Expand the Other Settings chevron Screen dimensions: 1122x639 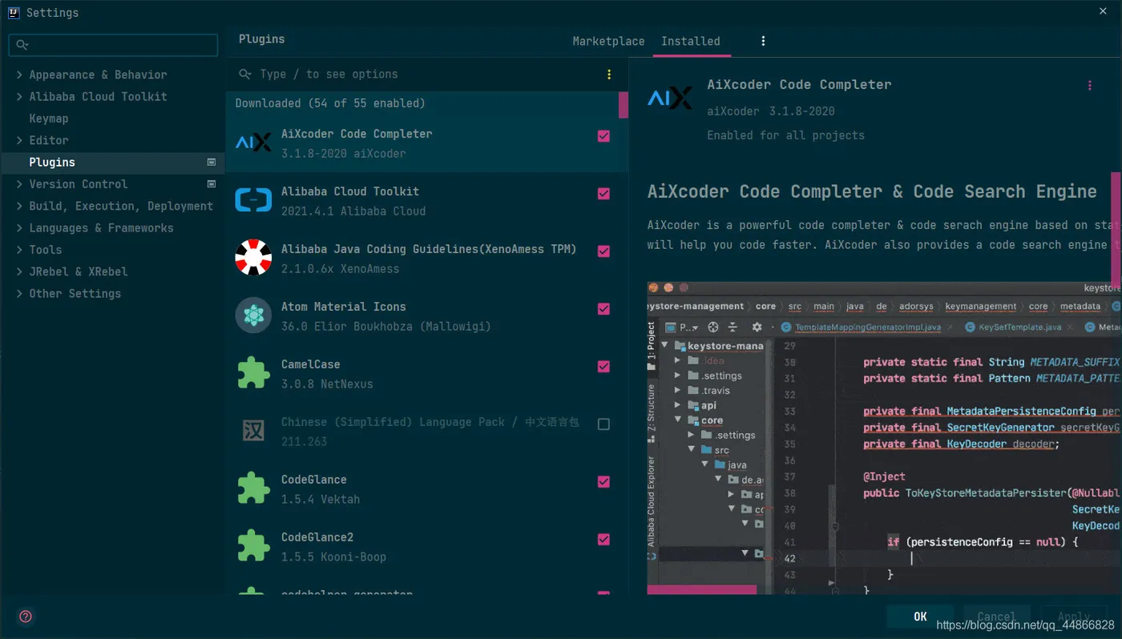tap(19, 293)
